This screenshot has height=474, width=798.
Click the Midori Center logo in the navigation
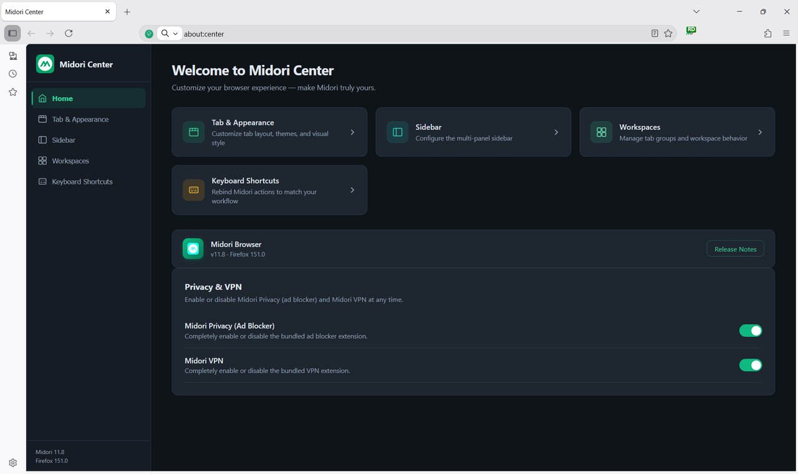click(45, 64)
